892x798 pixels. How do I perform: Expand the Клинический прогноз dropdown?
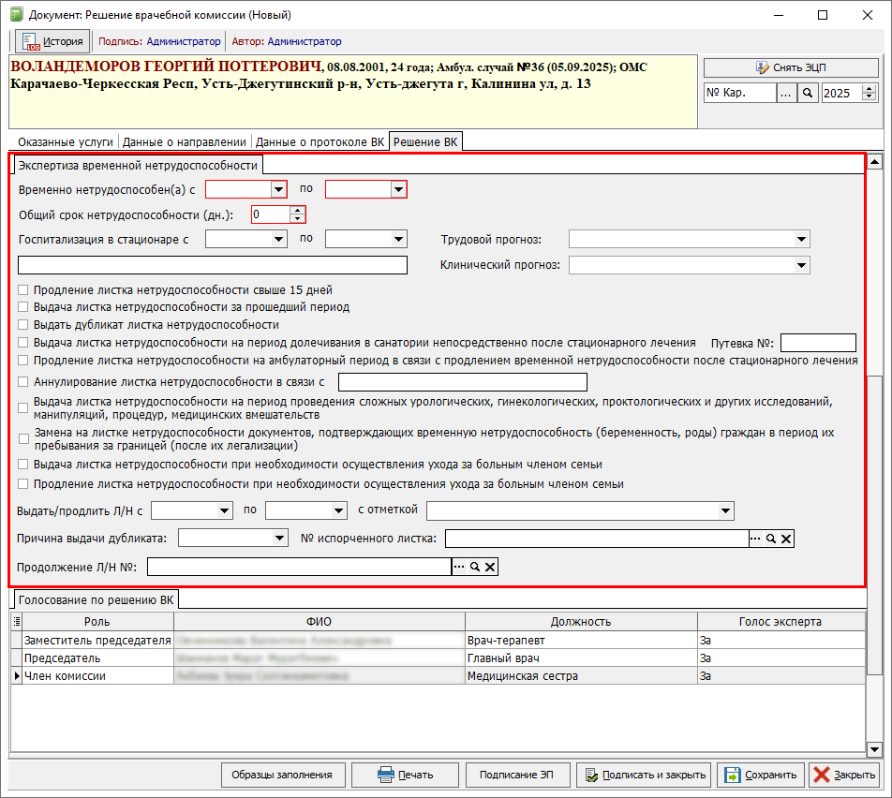pyautogui.click(x=801, y=265)
